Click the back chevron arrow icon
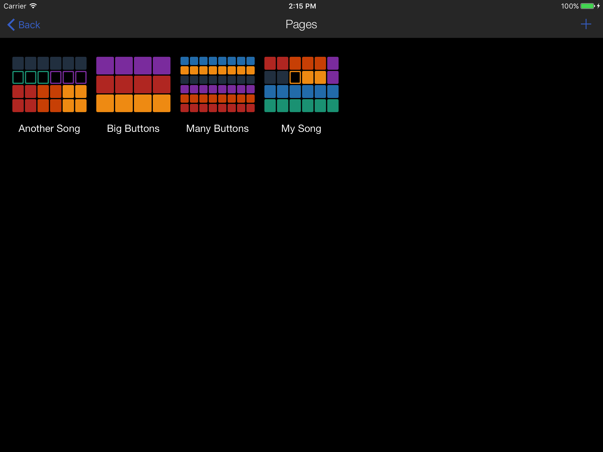 [x=11, y=25]
